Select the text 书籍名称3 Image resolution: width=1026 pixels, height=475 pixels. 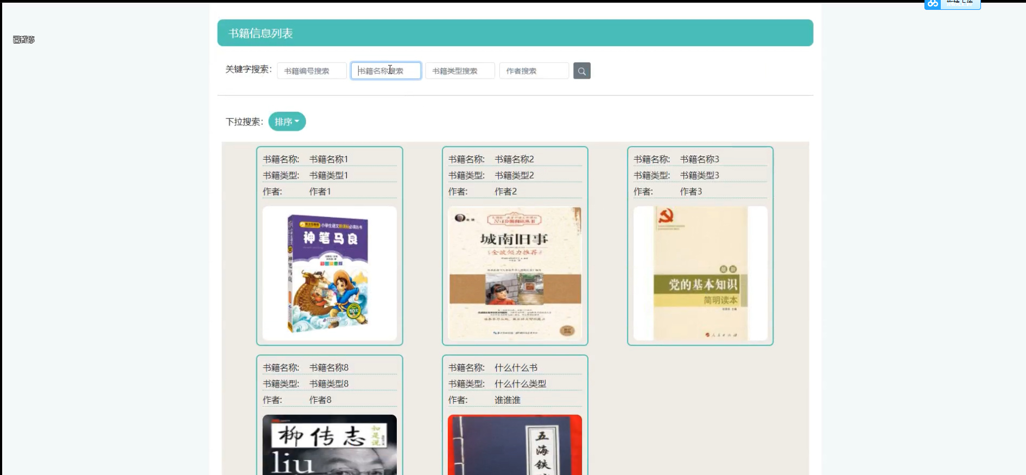tap(699, 159)
